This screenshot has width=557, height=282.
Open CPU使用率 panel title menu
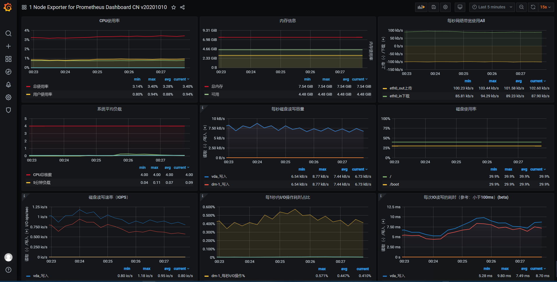click(x=110, y=21)
